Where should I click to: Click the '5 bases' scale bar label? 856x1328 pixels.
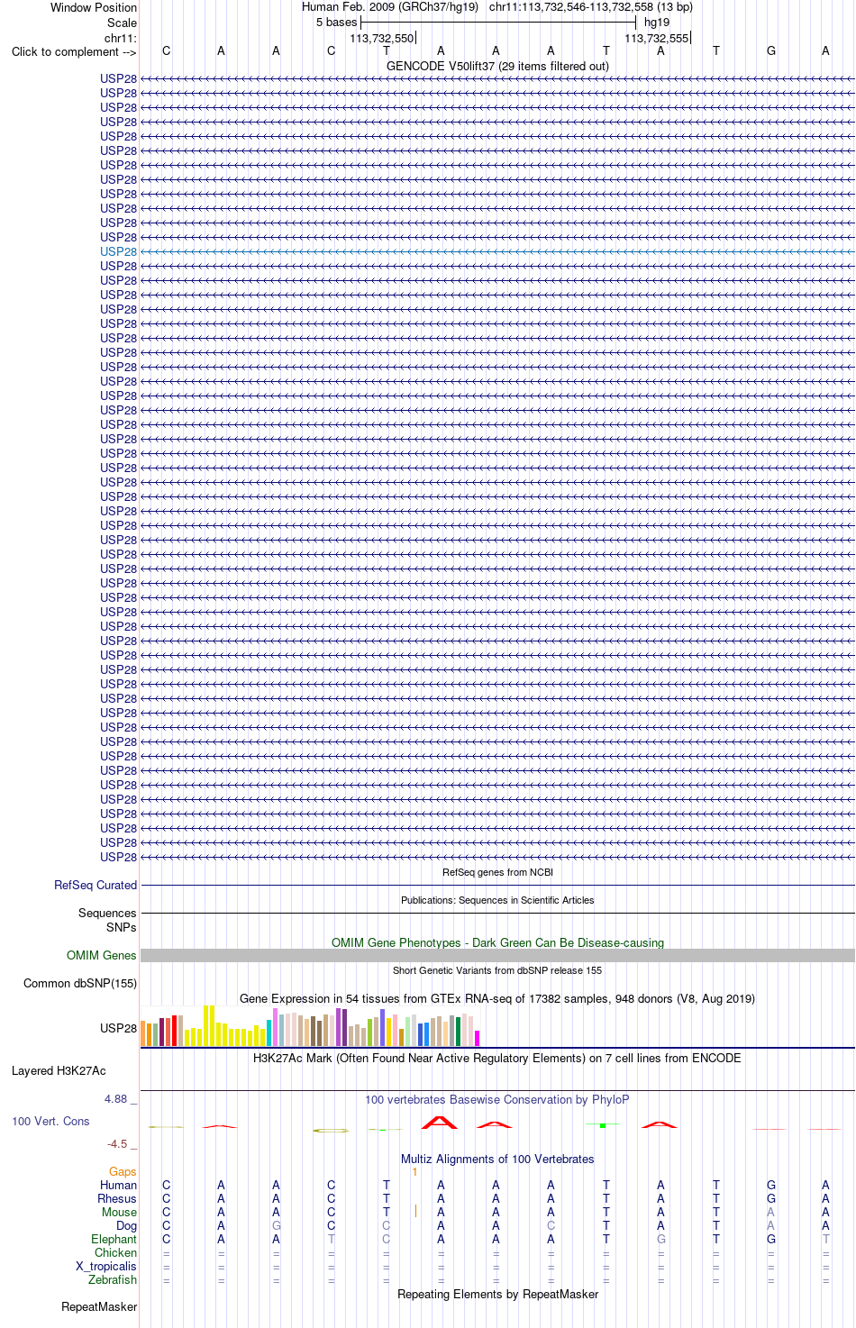[x=336, y=23]
